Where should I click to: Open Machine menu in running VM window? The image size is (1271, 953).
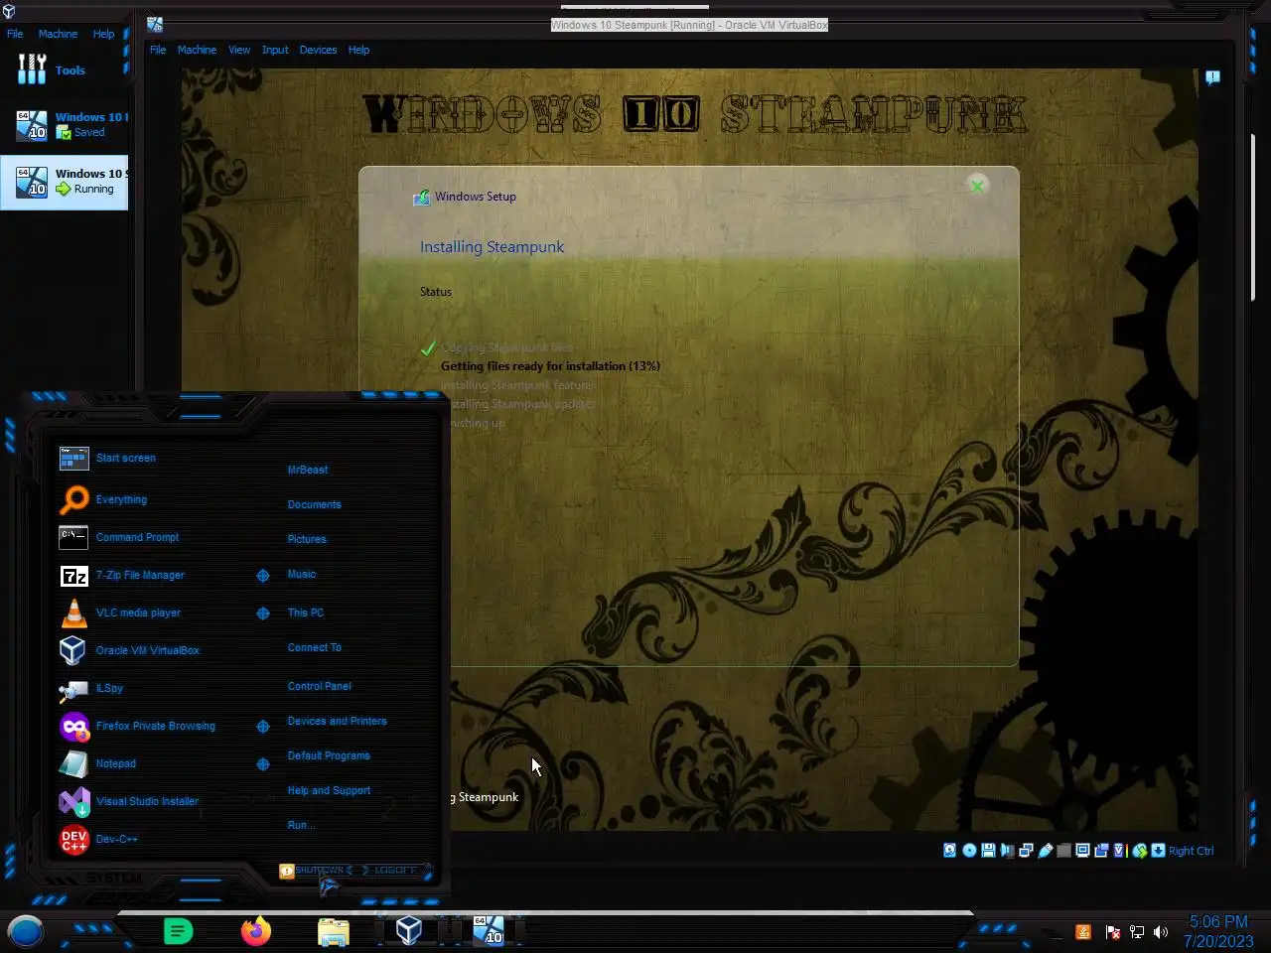[x=197, y=50]
